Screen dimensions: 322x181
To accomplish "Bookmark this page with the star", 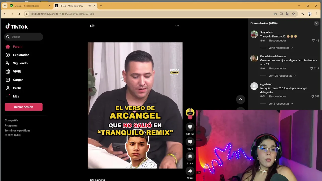I will pos(293,14).
